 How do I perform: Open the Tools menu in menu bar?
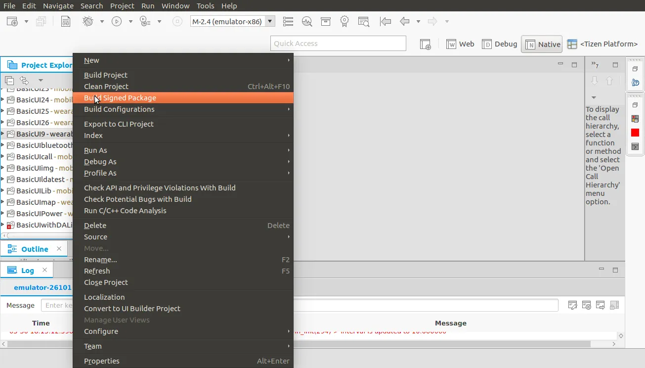[205, 6]
